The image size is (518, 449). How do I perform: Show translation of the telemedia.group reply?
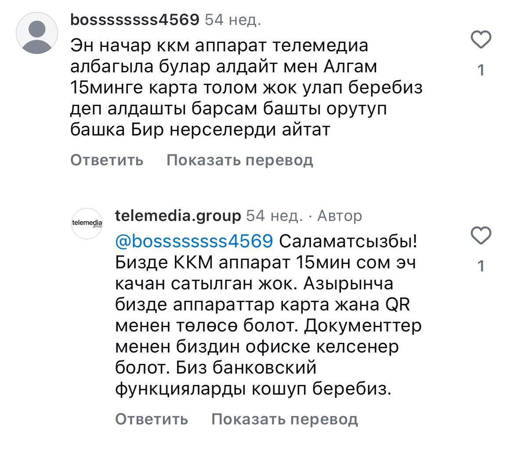point(285,419)
